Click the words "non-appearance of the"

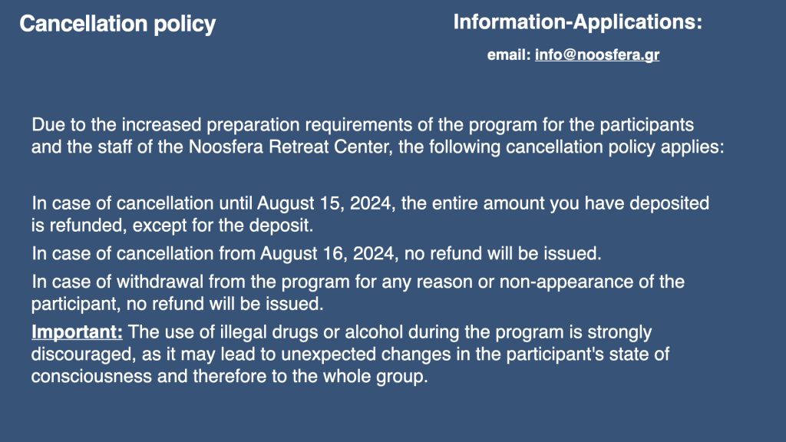pos(592,282)
